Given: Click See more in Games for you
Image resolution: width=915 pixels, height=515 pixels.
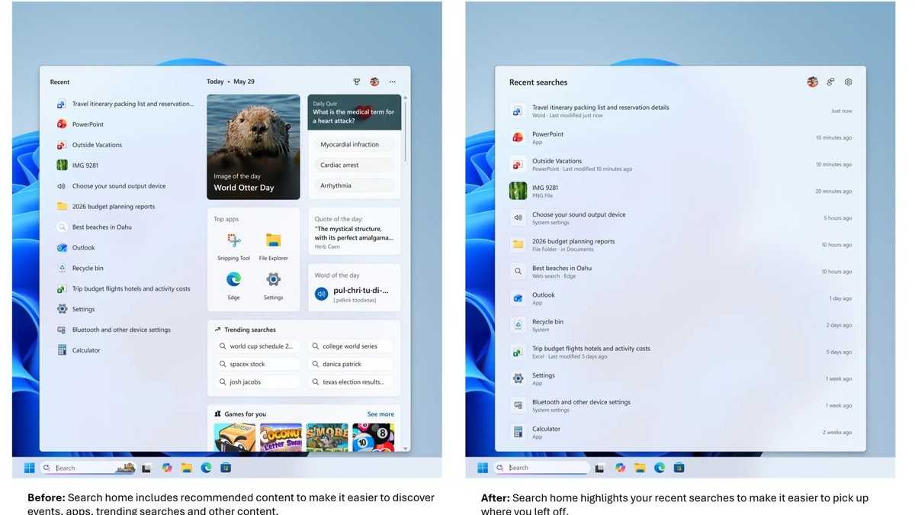Looking at the screenshot, I should 380,414.
